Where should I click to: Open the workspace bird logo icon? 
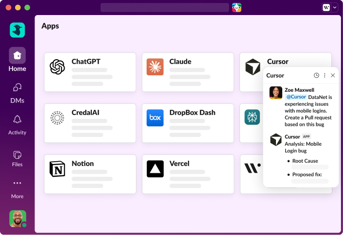[17, 30]
